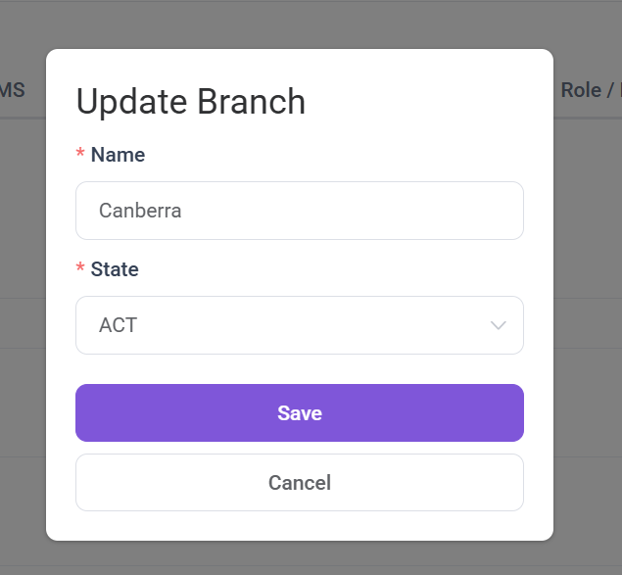Save the branch changes

coord(299,413)
